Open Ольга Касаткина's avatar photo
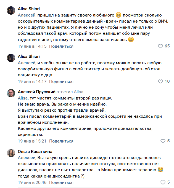Screen dimensions: 174x188 11,153
